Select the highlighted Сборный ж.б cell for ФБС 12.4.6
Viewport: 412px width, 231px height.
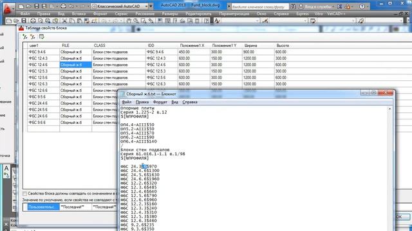[x=76, y=65]
